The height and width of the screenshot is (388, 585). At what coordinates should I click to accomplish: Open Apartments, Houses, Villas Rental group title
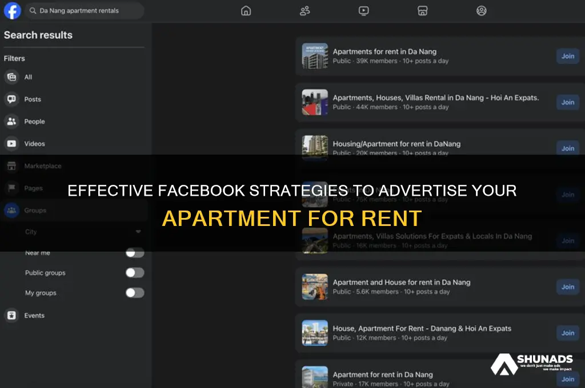coord(436,98)
